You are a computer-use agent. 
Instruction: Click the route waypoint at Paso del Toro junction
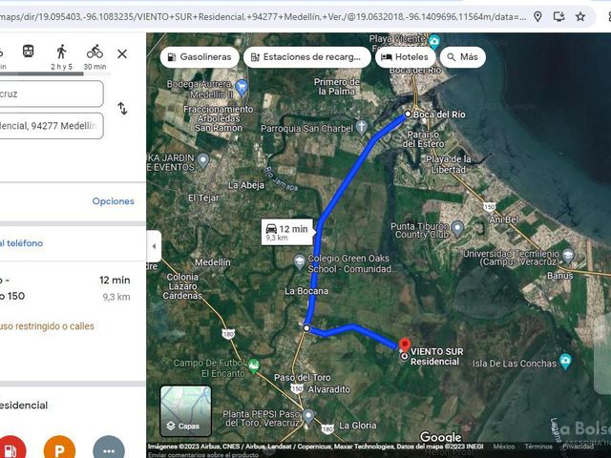(x=306, y=328)
